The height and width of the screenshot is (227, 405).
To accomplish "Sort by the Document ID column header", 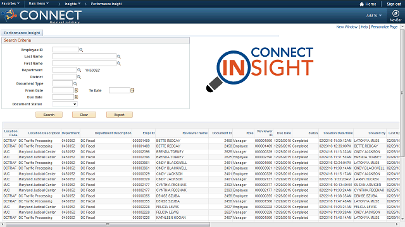I will click(222, 133).
